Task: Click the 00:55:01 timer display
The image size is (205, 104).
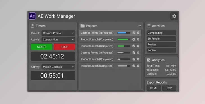Action: pos(53,76)
